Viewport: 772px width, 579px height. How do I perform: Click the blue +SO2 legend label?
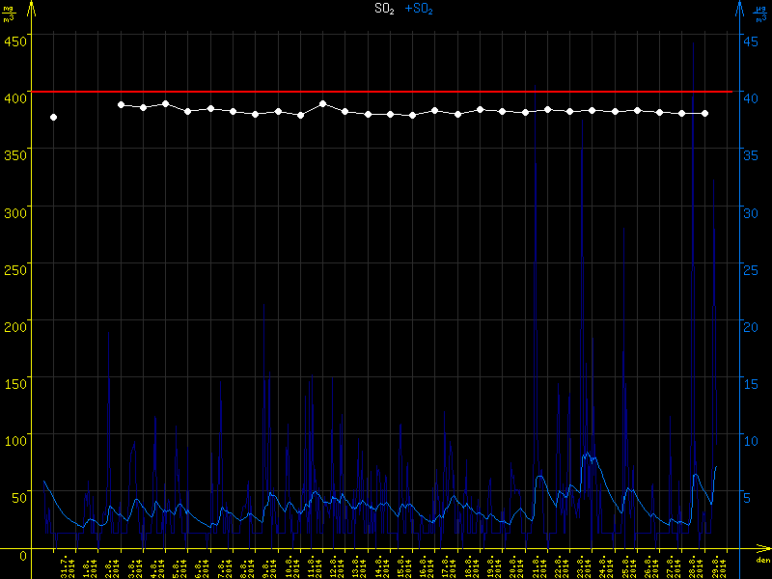tap(419, 9)
